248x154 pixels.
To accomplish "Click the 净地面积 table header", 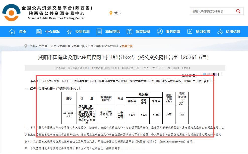I will pyautogui.click(x=106, y=98).
